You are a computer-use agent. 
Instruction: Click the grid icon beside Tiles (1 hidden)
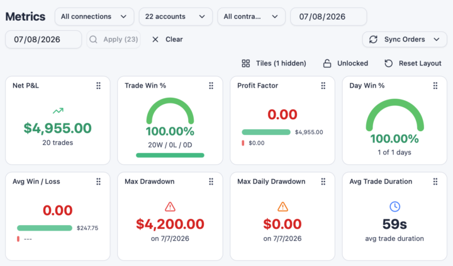click(246, 64)
